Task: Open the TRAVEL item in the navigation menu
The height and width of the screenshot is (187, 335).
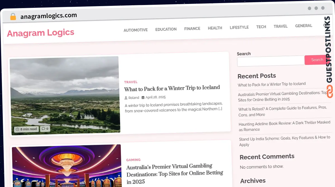Action: pos(281,26)
